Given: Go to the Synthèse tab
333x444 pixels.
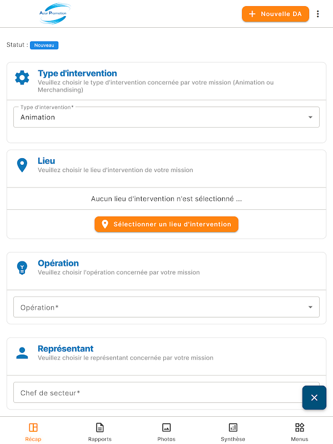Looking at the screenshot, I should click(233, 432).
